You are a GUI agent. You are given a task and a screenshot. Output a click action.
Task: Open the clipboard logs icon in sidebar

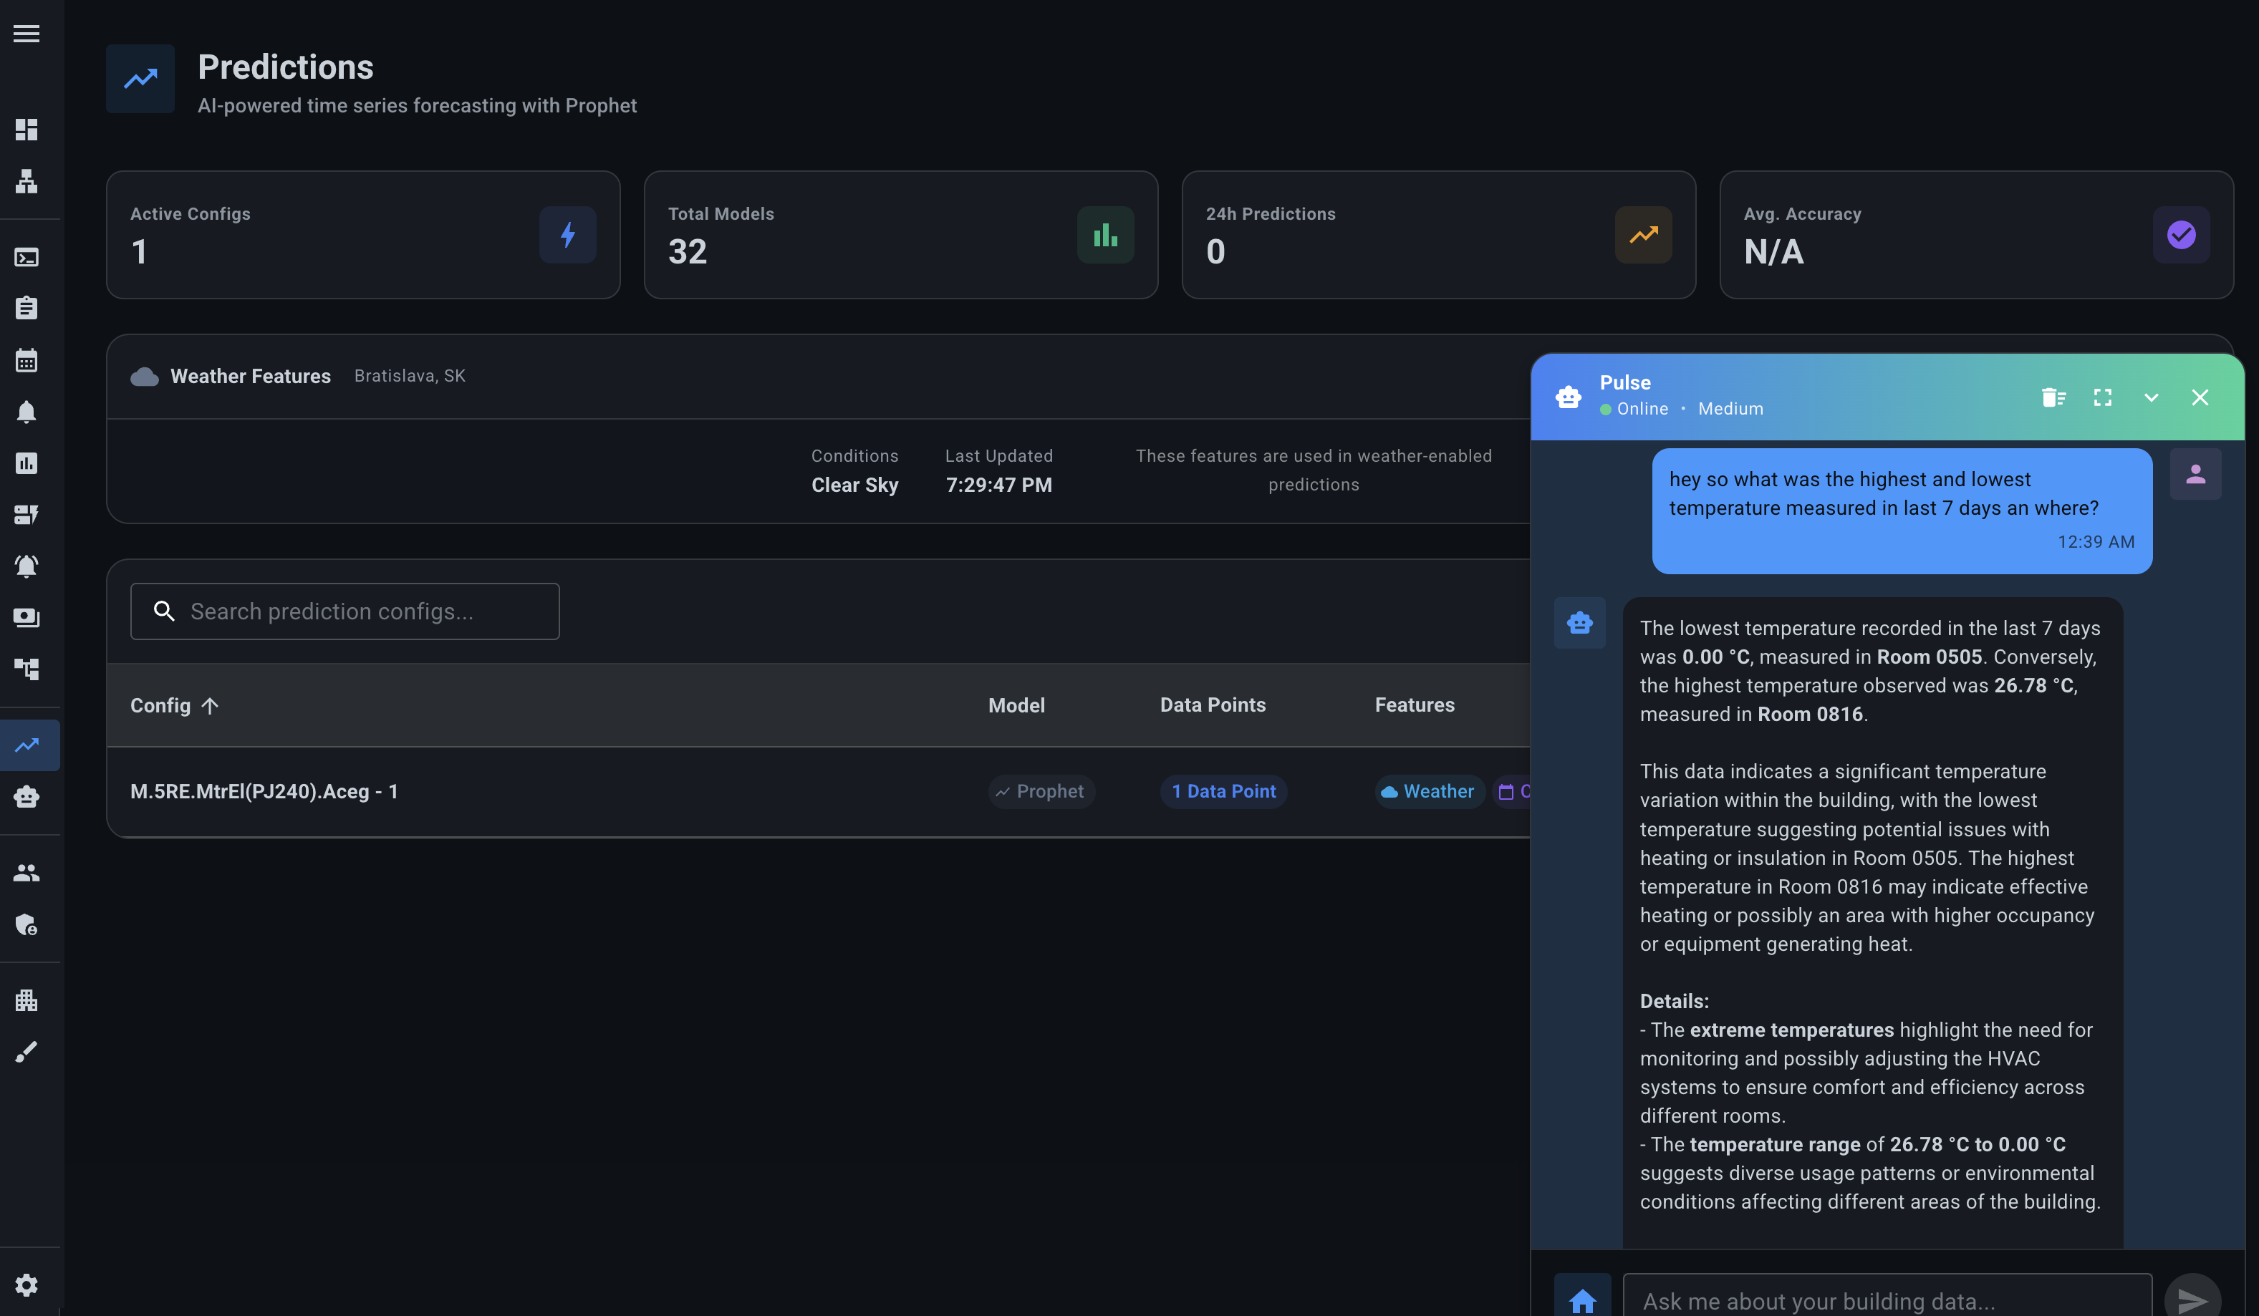tap(27, 308)
